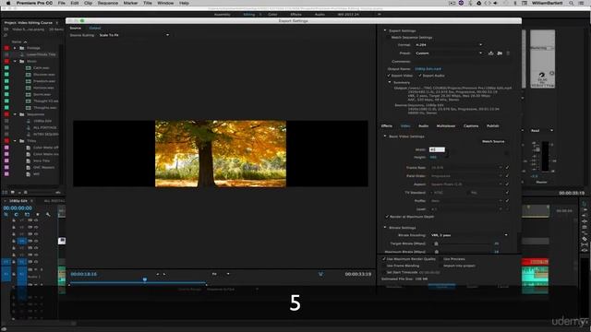
Task: Open the Bitrate Encoding dropdown
Action: pos(469,235)
